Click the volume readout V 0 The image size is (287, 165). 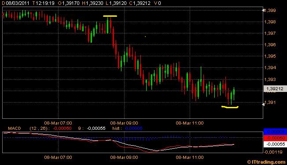pos(157,3)
